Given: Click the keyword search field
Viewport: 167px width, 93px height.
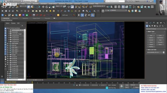Looking at the screenshot, I should pyautogui.click(x=115, y=1).
